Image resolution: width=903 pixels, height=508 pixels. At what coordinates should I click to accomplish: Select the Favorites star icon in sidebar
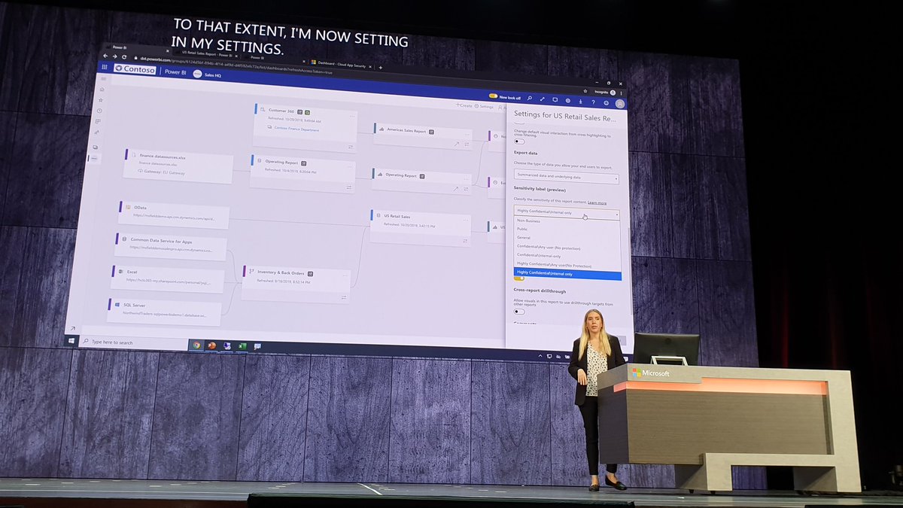100,101
